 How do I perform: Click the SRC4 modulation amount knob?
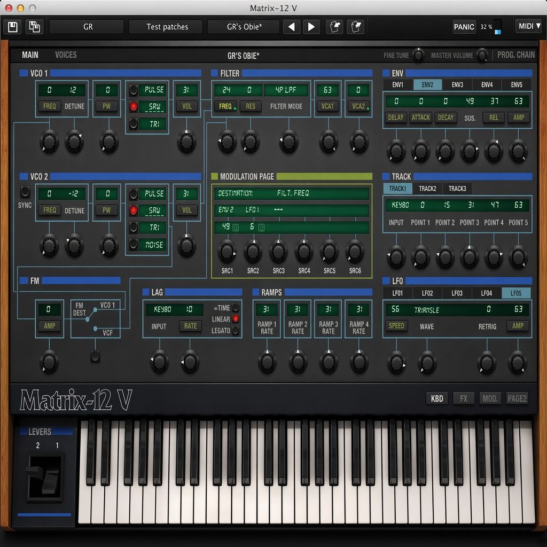point(303,252)
